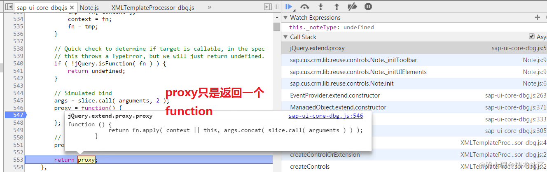Screen dimensions: 547x172
Task: Click 'return undefined;' on line 541
Action: [x=96, y=71]
